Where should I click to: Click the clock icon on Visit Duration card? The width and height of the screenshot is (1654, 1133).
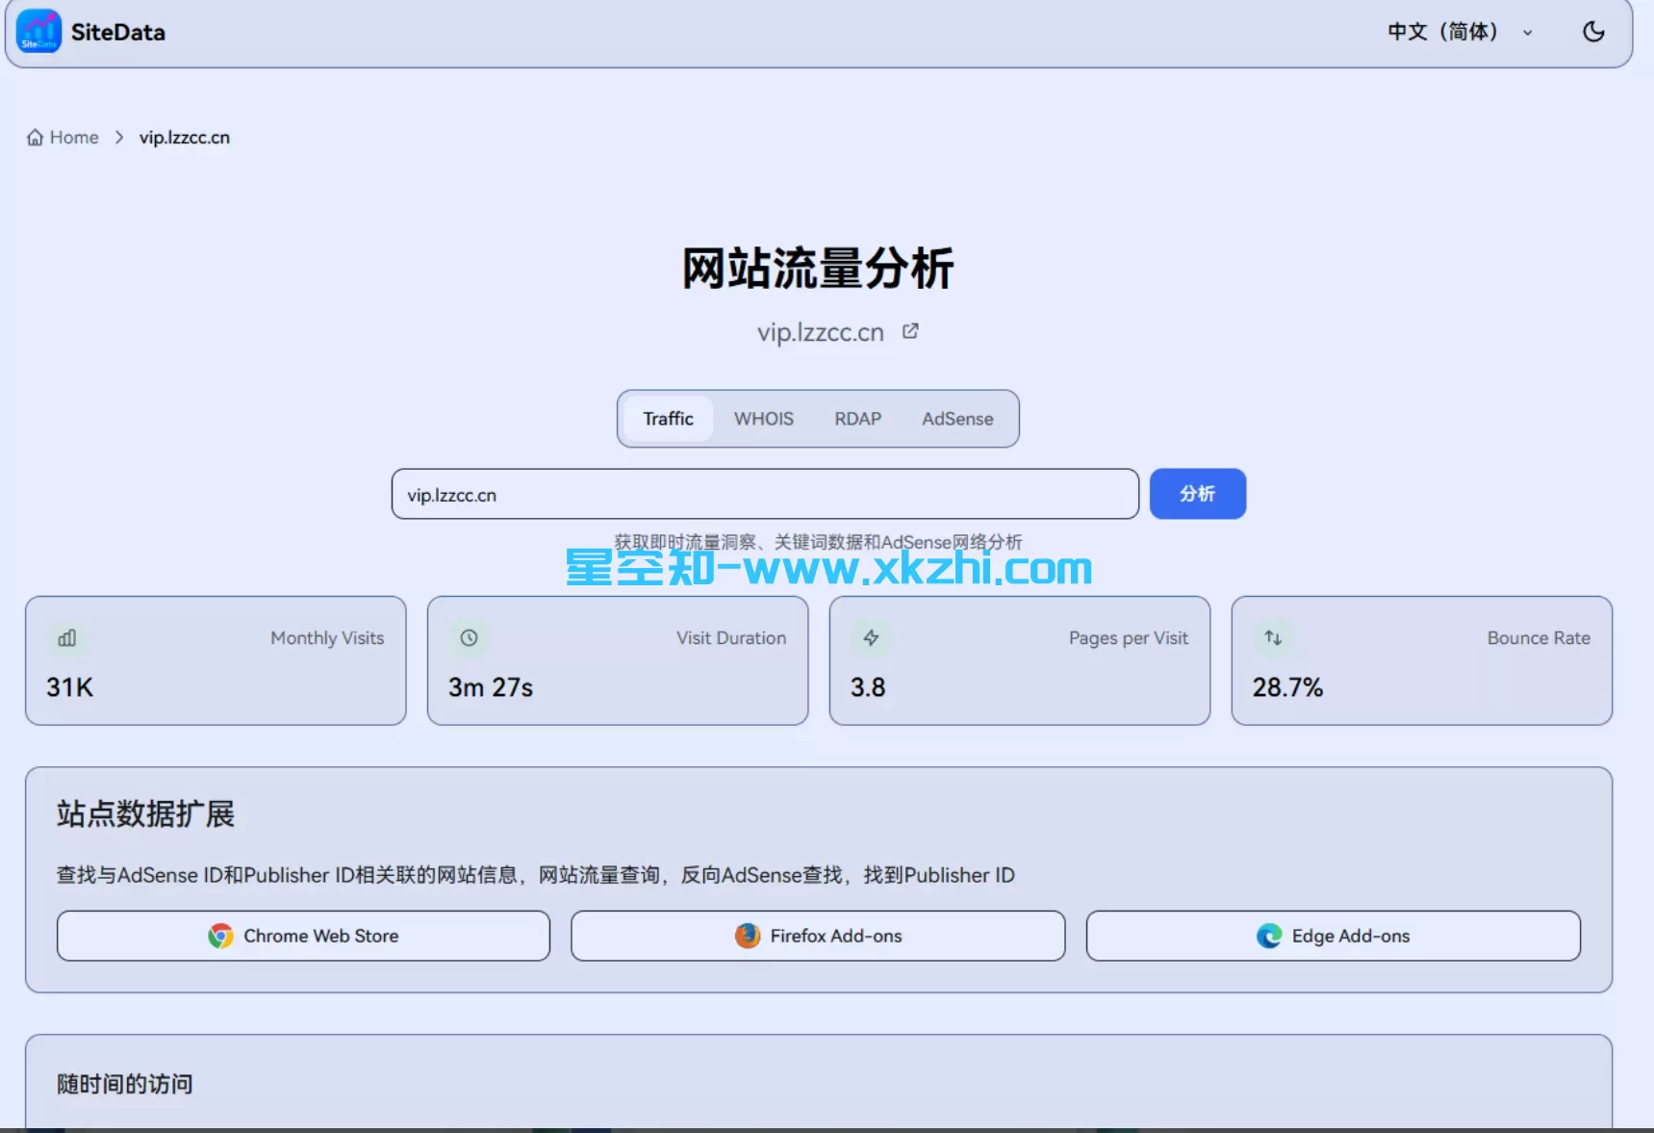(469, 637)
